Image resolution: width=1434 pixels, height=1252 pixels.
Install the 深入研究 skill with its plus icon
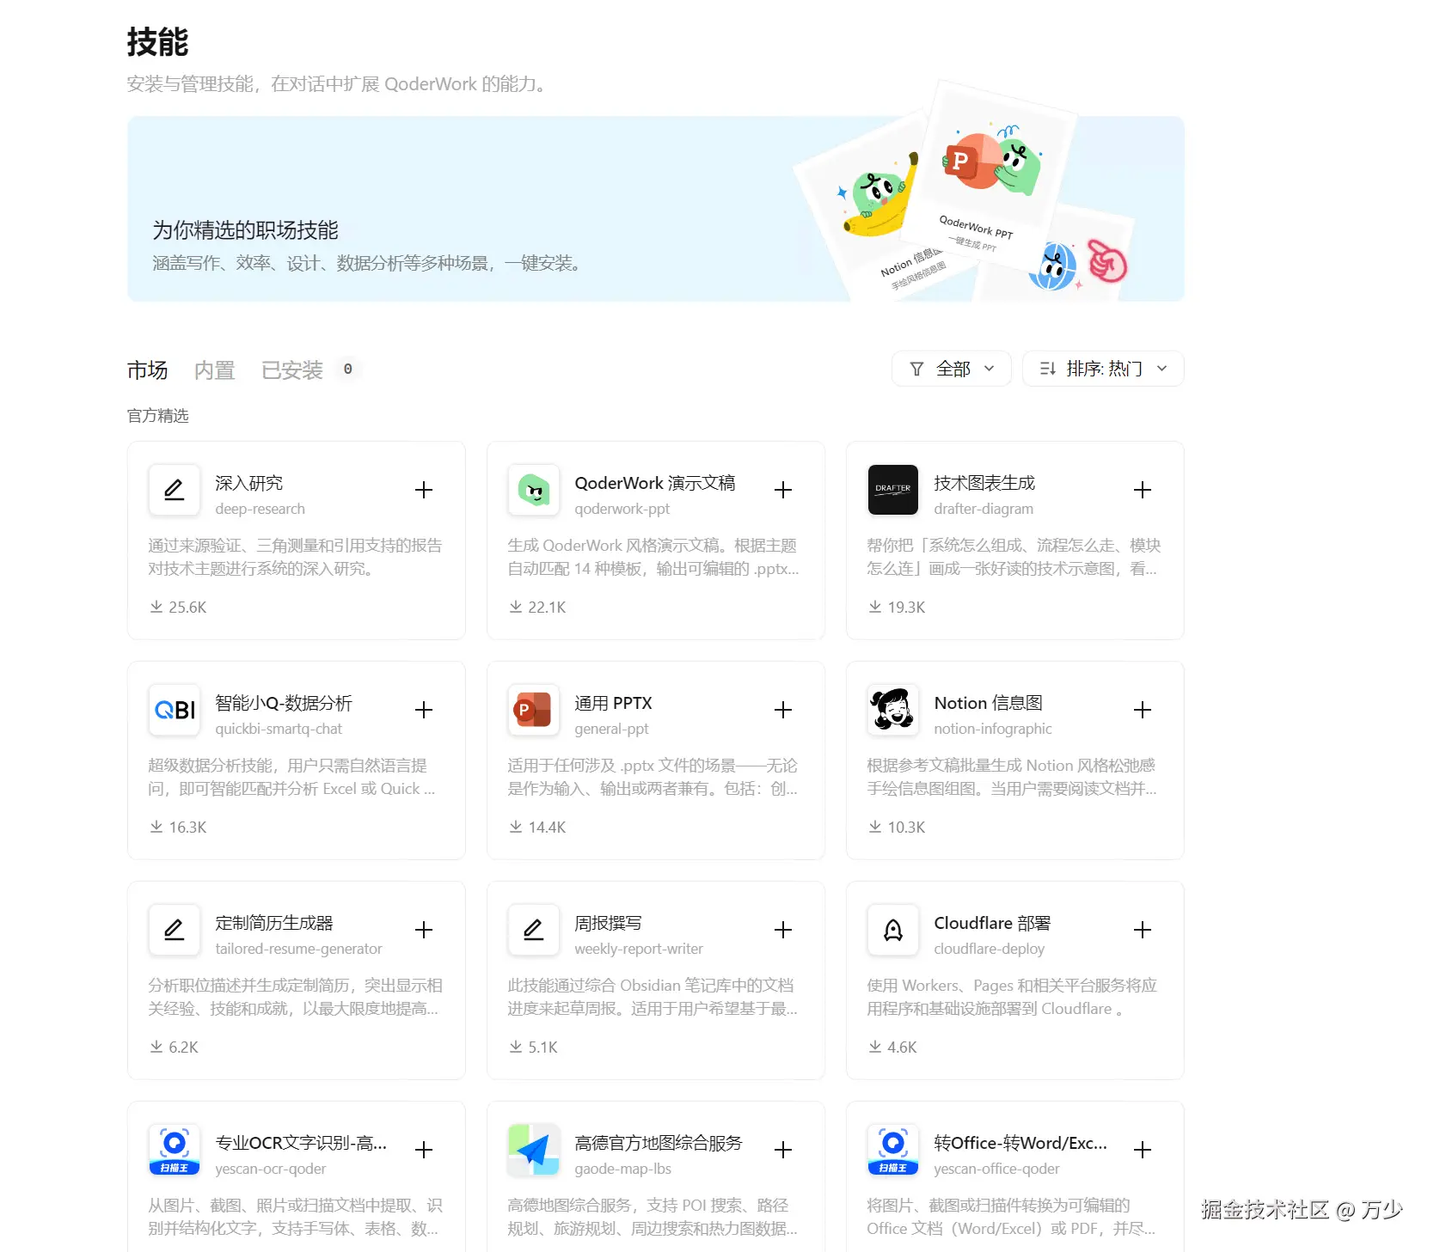point(424,490)
